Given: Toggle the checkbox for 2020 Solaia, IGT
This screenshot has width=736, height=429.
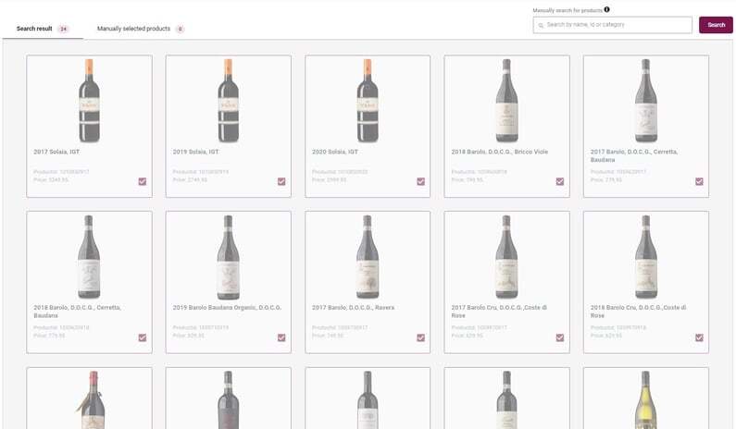Looking at the screenshot, I should (x=420, y=181).
